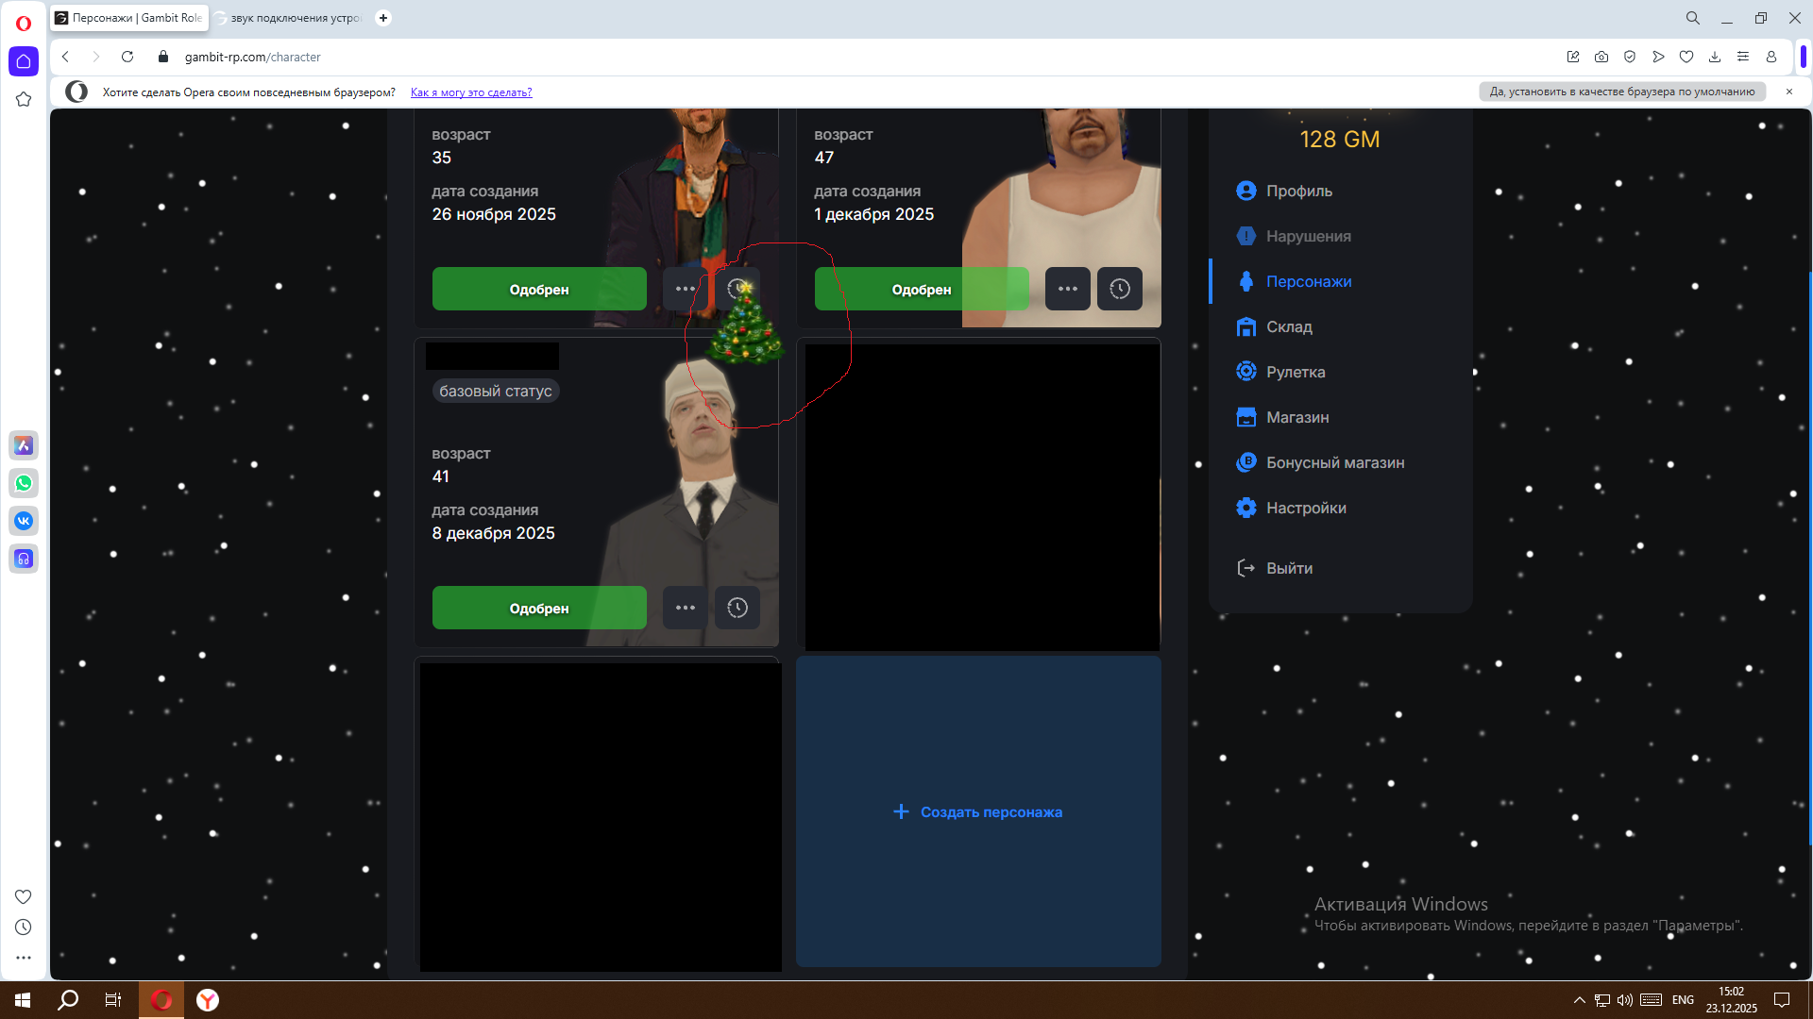Open VK messenger in Opera sidebar

24,521
